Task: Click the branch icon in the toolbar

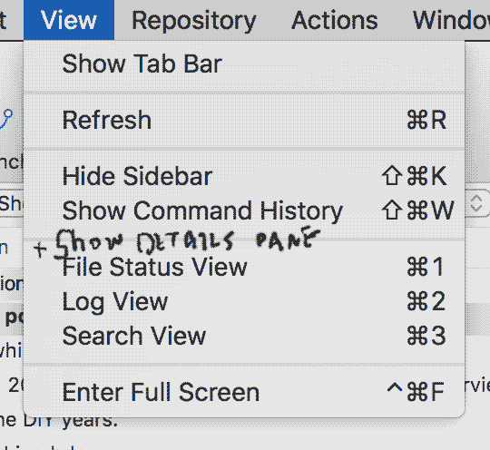Action: [x=6, y=119]
